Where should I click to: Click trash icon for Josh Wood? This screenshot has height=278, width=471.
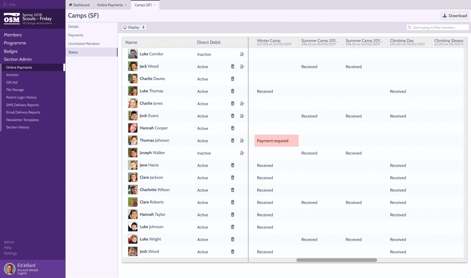point(232,252)
